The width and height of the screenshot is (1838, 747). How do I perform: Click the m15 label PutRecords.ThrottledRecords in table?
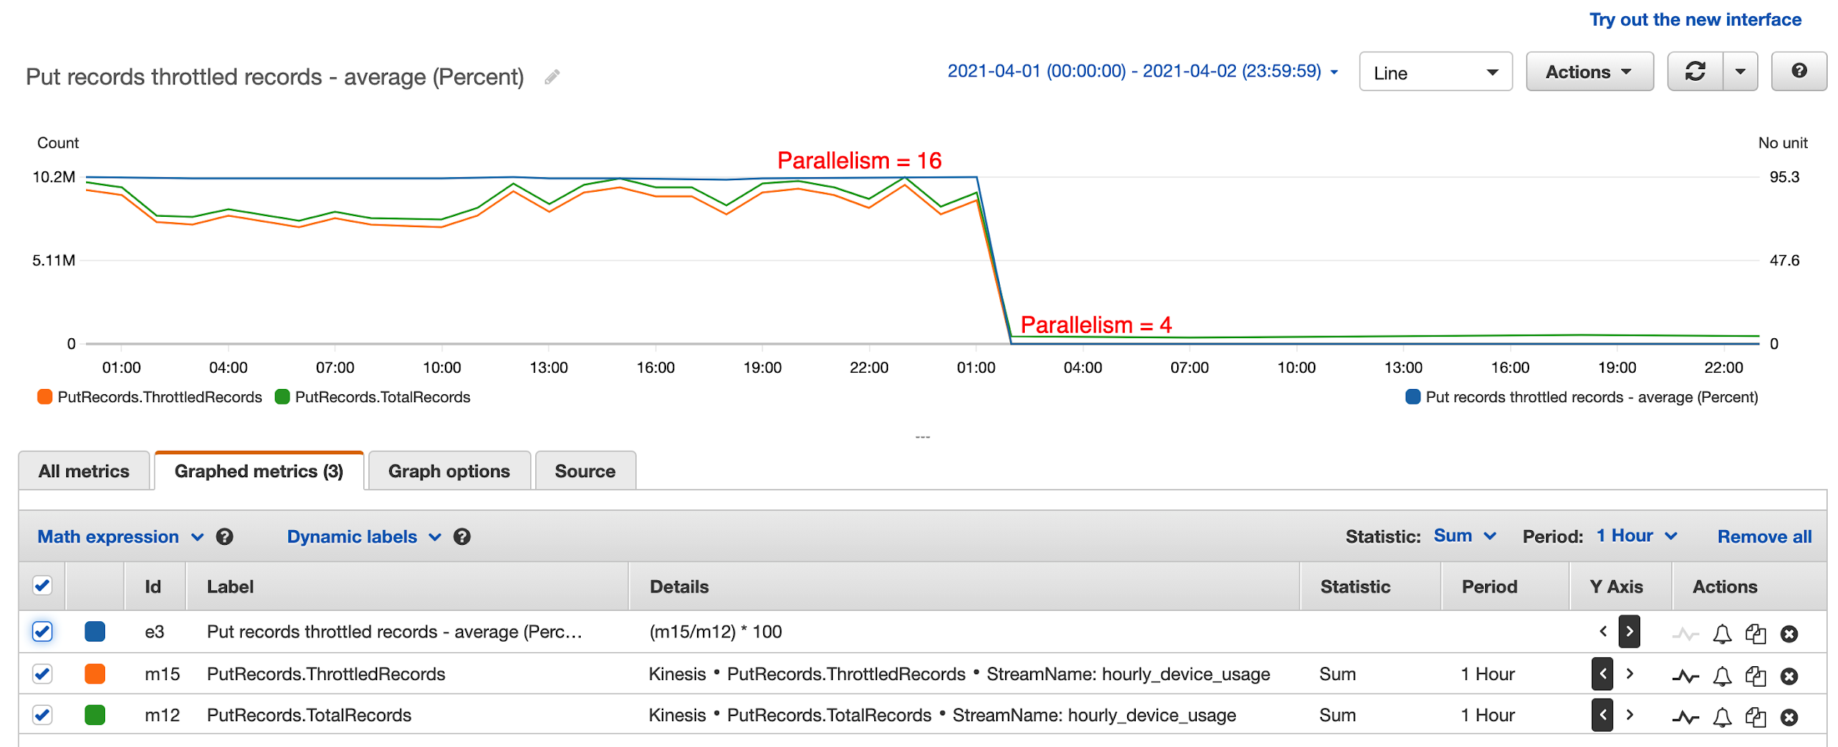click(326, 673)
